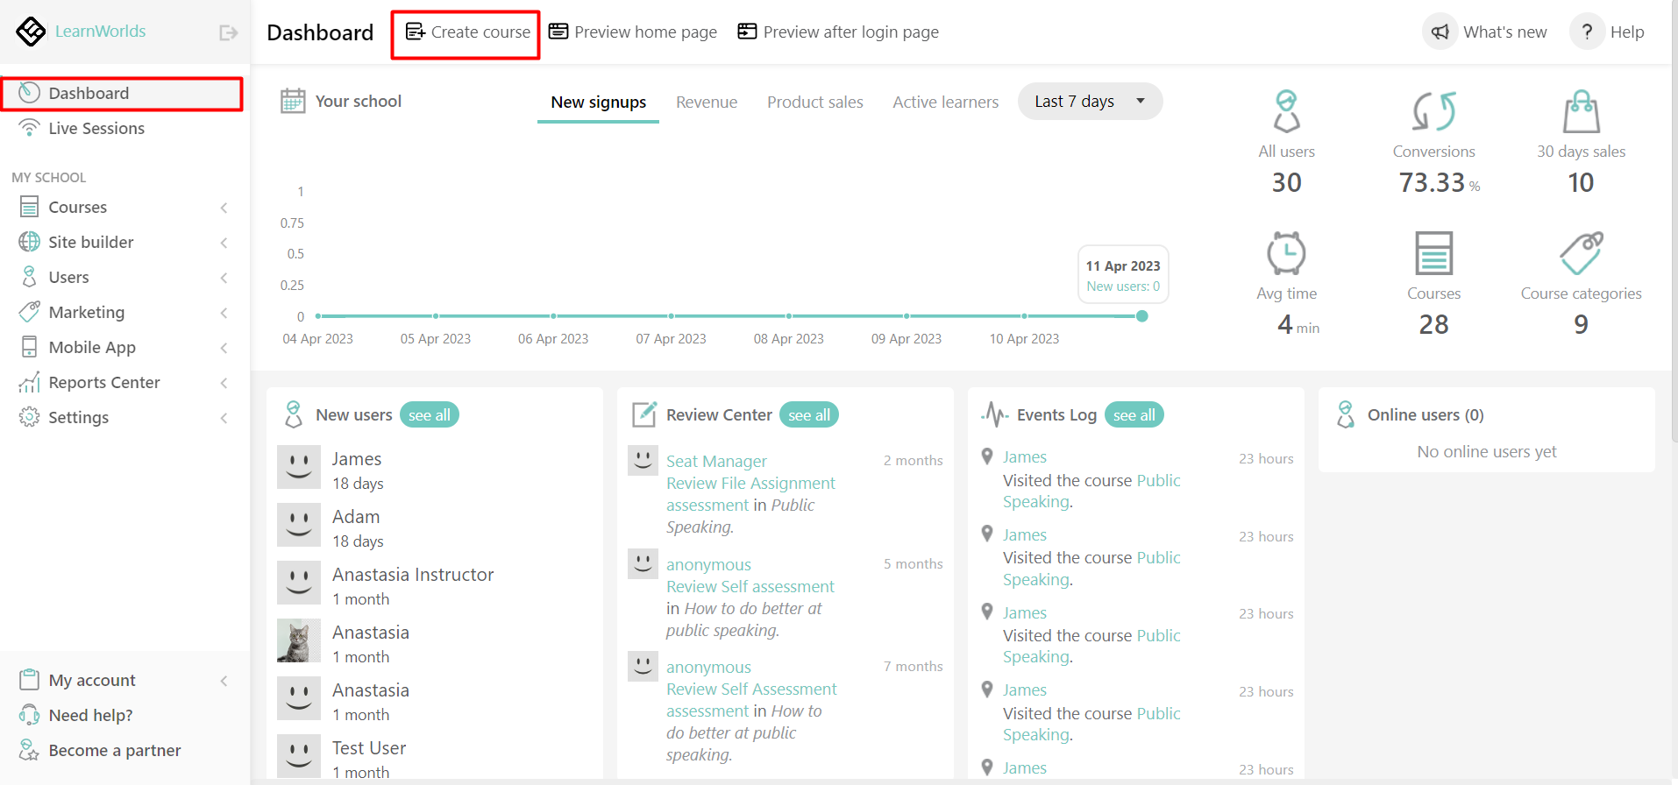This screenshot has width=1678, height=785.
Task: Click Anastasia's cat profile thumbnail
Action: point(299,640)
